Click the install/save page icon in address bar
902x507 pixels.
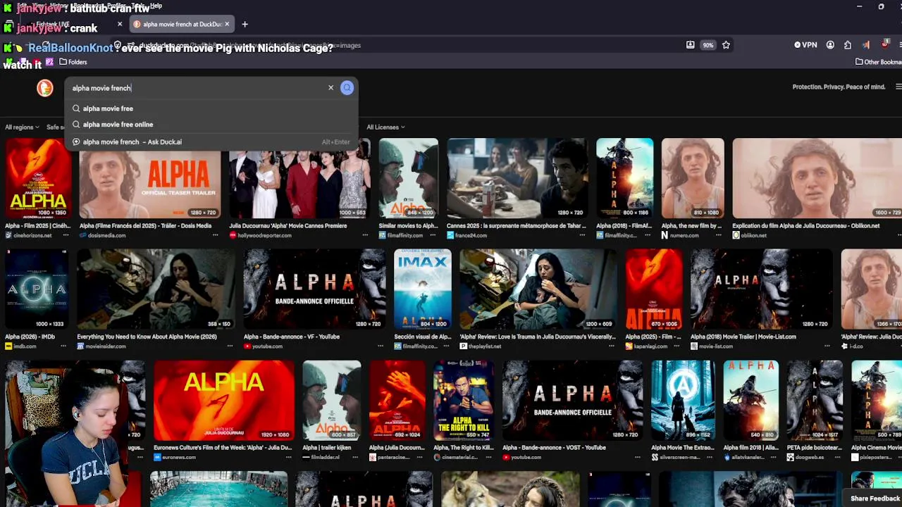pyautogui.click(x=690, y=45)
